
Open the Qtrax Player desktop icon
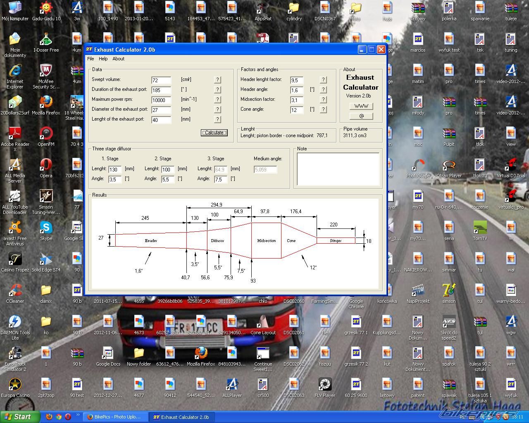[449, 165]
